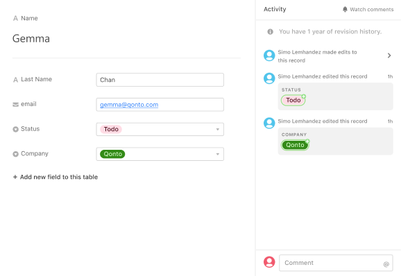Click the text icon next to Last Name
Image resolution: width=401 pixels, height=276 pixels.
pos(15,80)
